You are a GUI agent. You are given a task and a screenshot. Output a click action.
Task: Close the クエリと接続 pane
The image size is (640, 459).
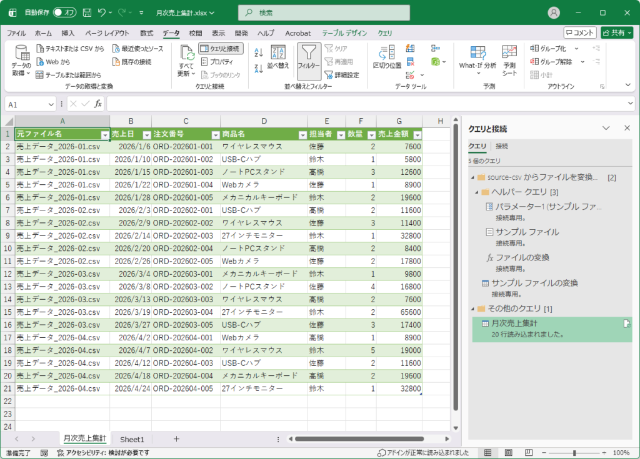click(627, 128)
